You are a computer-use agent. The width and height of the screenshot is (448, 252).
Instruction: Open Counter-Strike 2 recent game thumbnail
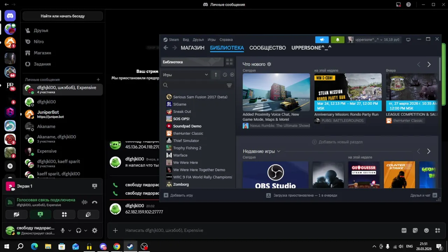(399, 175)
